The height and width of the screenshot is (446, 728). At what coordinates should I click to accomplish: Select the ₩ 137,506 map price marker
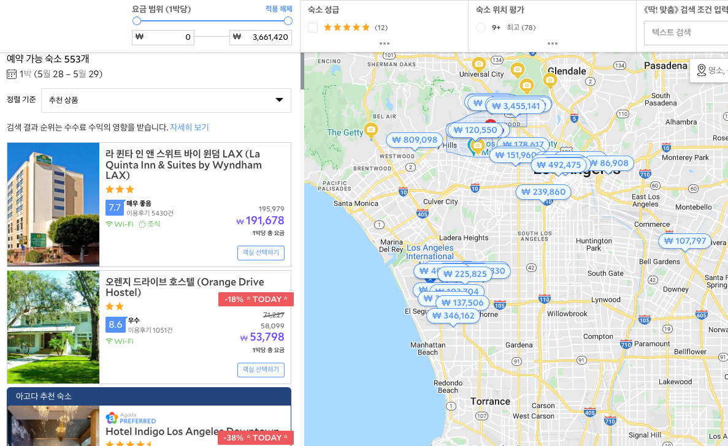[x=462, y=303]
